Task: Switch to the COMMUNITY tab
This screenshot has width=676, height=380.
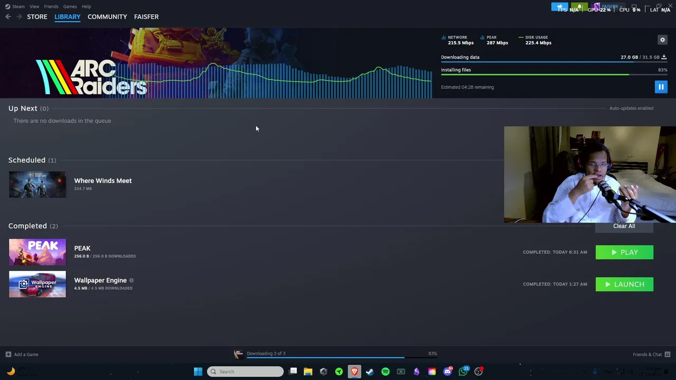Action: (x=107, y=17)
